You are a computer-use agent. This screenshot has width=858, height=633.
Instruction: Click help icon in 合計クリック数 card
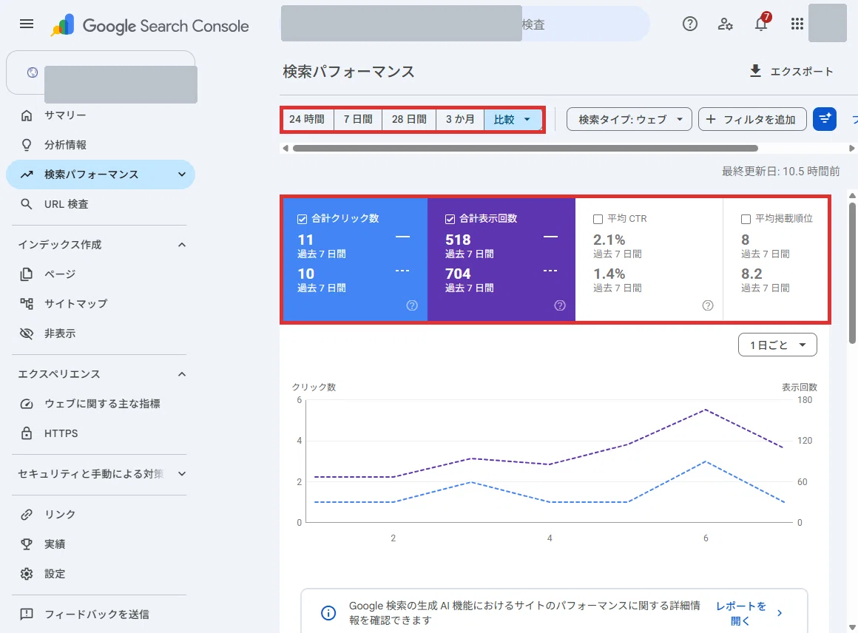(412, 305)
